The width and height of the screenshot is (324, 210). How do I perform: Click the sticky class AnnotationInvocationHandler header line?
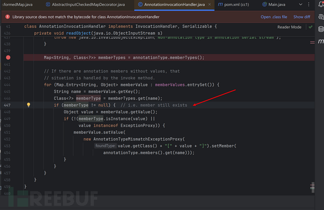pyautogui.click(x=121, y=26)
